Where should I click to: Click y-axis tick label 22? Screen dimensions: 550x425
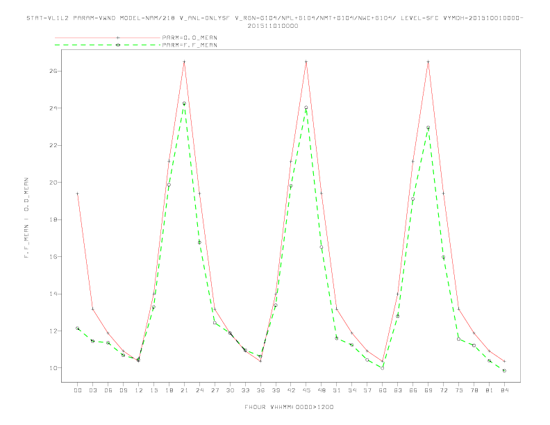(x=53, y=145)
